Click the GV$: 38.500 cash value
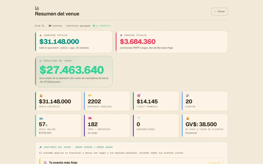 [x=201, y=124]
